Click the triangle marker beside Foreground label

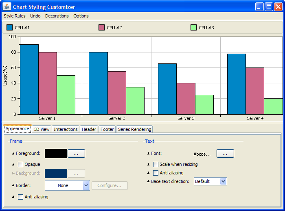pos(13,154)
